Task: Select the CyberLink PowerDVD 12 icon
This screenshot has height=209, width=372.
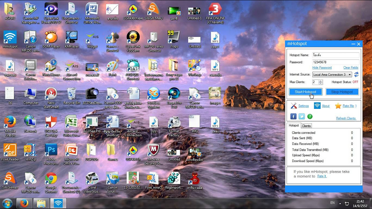Action: [51, 13]
